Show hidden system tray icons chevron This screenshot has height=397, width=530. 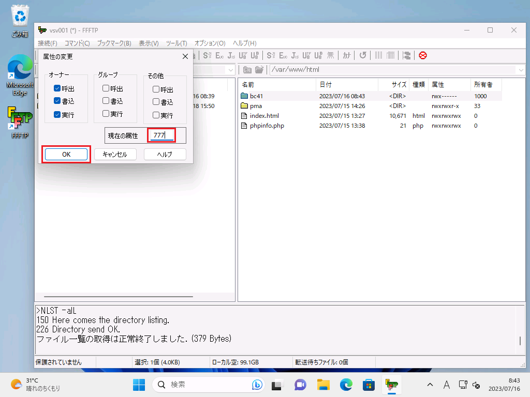point(430,385)
